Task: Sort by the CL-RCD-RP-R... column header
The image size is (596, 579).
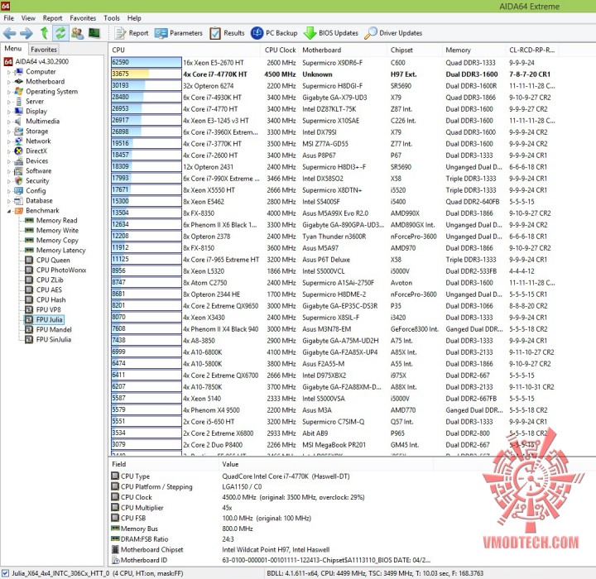Action: click(531, 50)
